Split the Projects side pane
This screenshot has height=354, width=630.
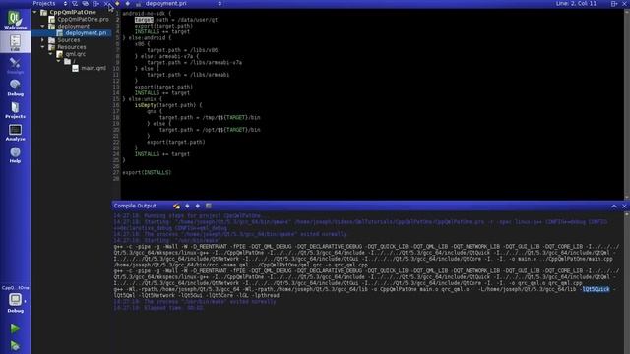(95, 3)
